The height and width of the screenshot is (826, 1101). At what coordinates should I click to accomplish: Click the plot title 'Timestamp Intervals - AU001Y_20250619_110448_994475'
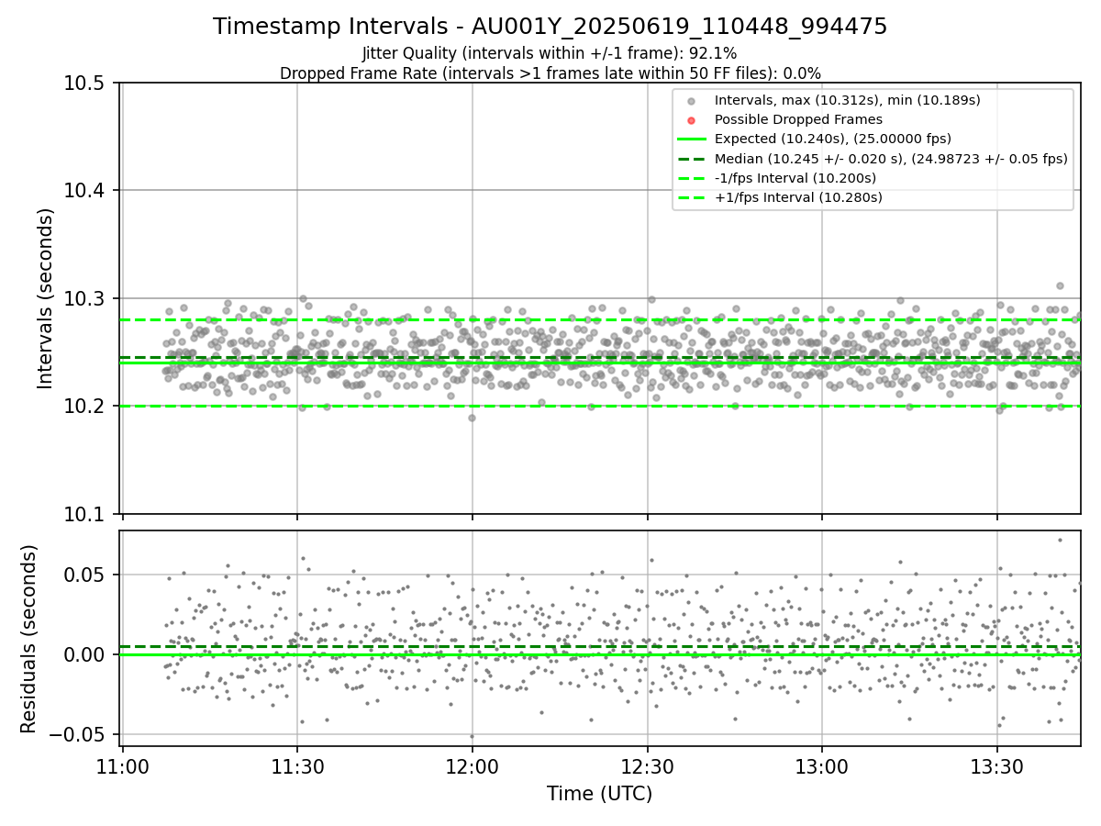[x=550, y=27]
